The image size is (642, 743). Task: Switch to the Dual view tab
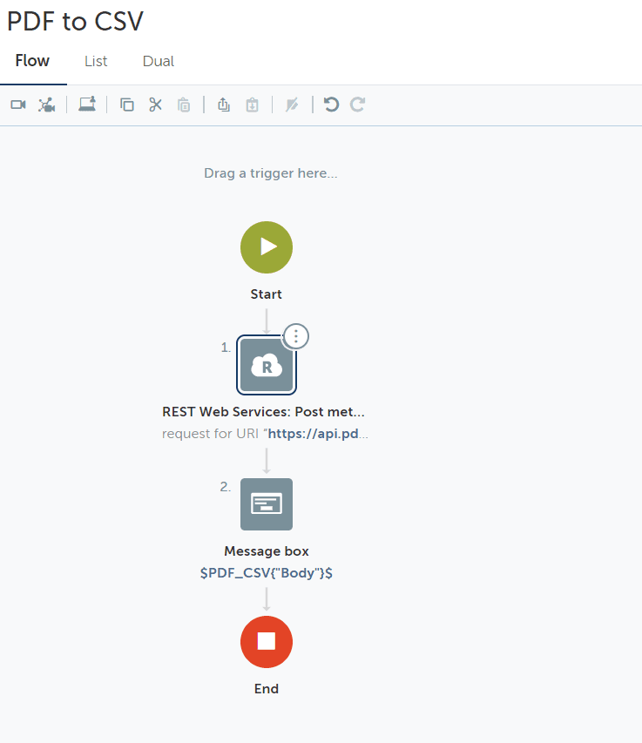point(159,61)
